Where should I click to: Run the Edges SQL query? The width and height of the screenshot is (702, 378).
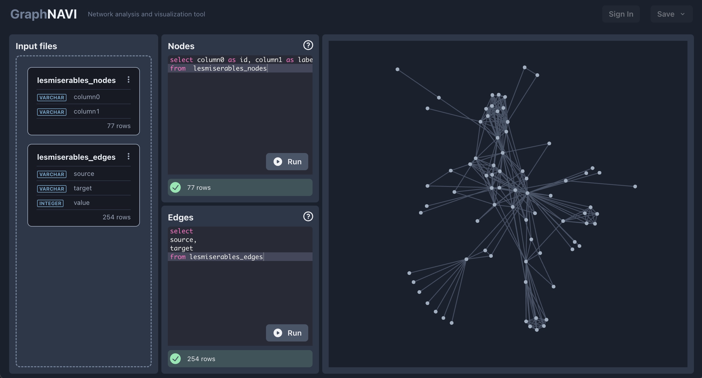[287, 333]
